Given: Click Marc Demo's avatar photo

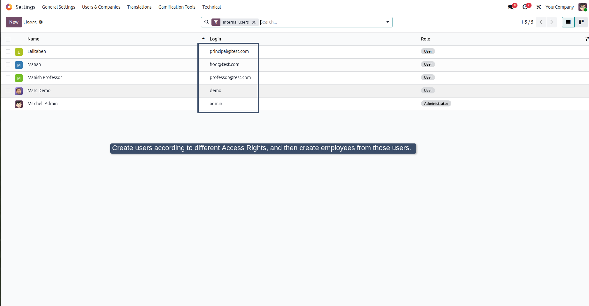Looking at the screenshot, I should click(x=19, y=91).
